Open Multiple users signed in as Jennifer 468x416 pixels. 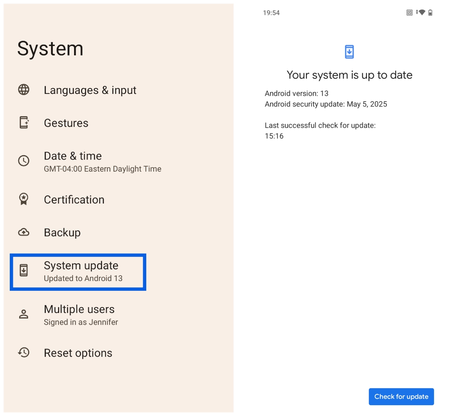point(80,314)
